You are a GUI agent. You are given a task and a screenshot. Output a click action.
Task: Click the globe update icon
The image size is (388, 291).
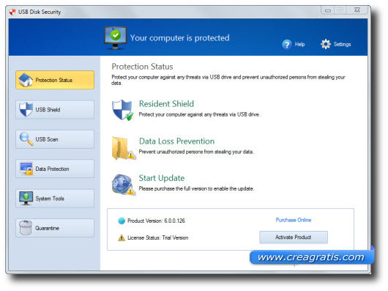123,185
